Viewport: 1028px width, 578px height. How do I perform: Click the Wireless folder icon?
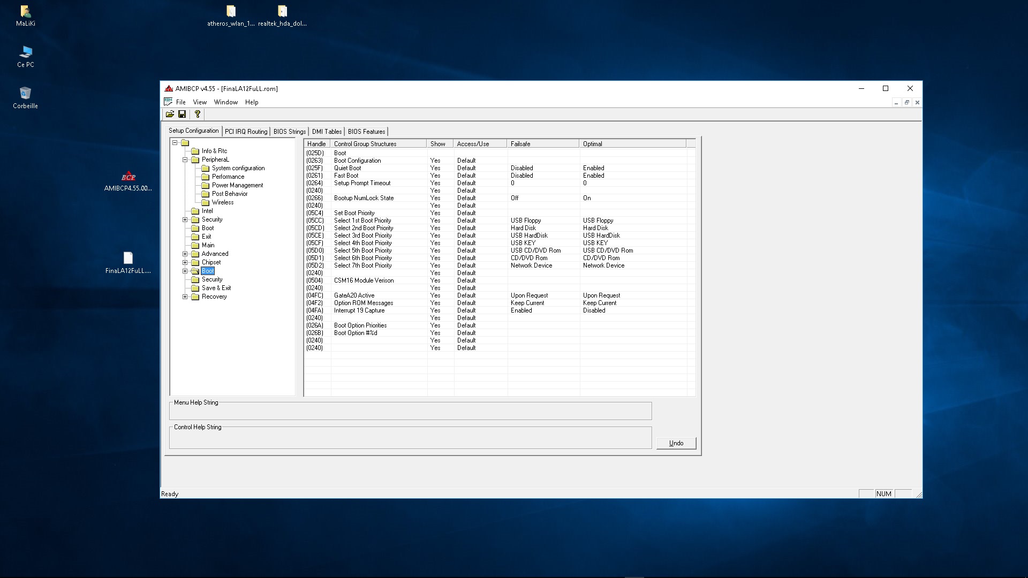coord(206,203)
